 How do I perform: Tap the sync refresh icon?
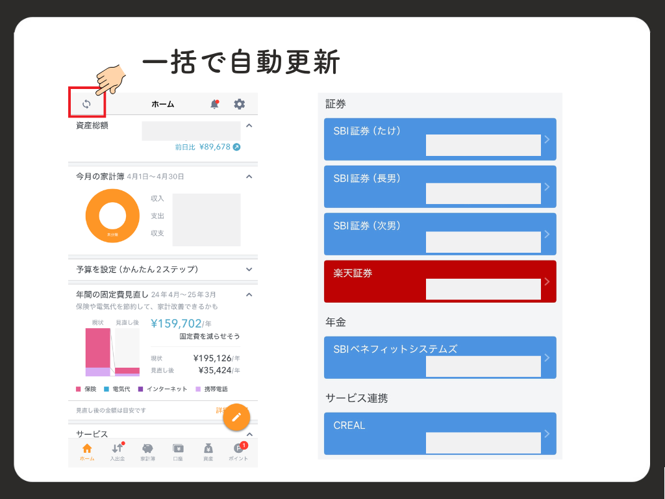pyautogui.click(x=86, y=104)
